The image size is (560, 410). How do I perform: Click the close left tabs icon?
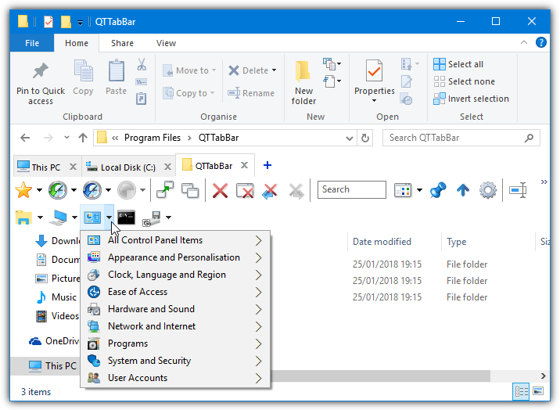(270, 190)
